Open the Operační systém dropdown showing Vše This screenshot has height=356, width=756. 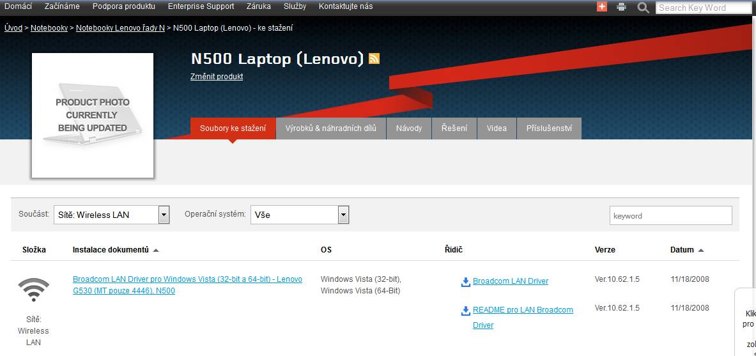[300, 215]
